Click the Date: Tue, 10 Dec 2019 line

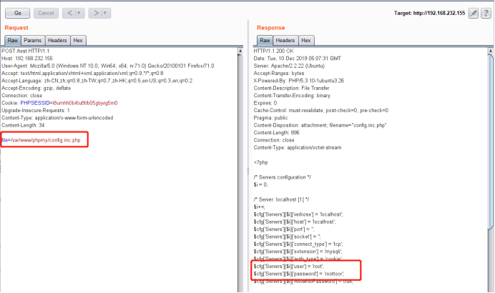click(298, 59)
